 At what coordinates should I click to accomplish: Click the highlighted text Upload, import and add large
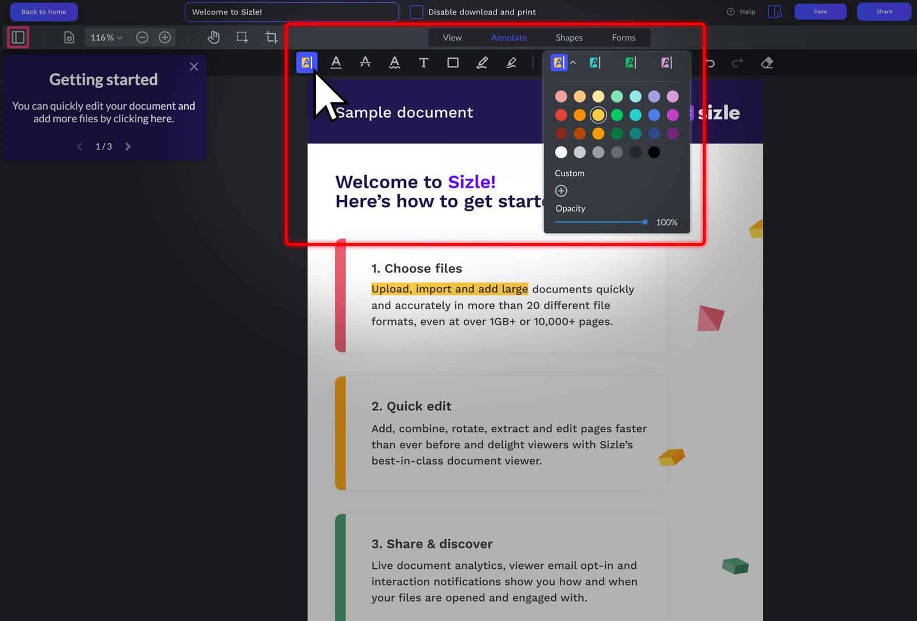pyautogui.click(x=449, y=289)
